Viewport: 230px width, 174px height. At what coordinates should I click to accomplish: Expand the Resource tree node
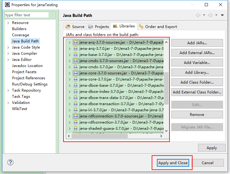pos(8,23)
